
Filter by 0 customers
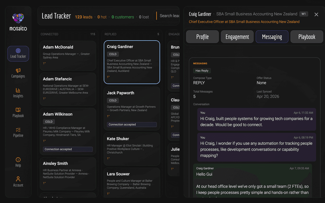(123, 17)
